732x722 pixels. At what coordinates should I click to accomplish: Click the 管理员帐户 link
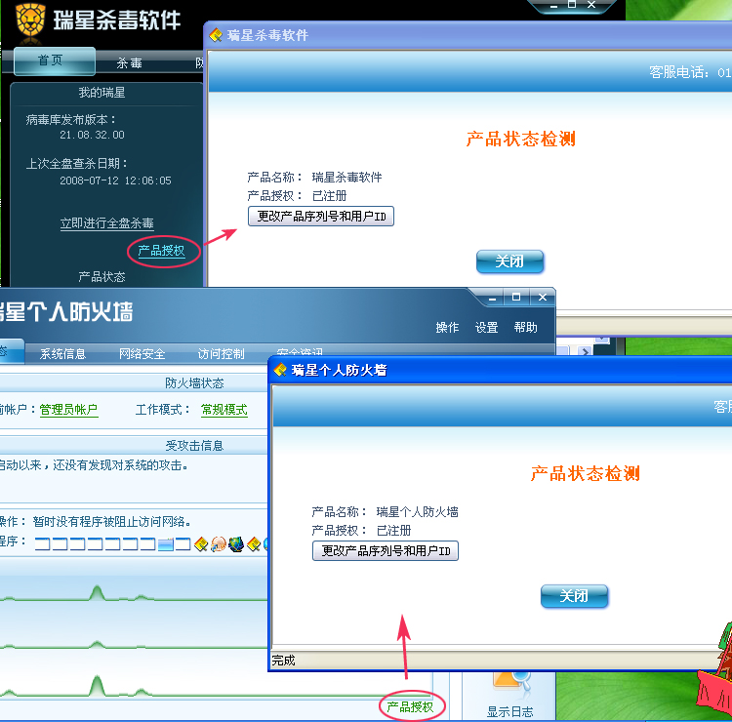[68, 410]
